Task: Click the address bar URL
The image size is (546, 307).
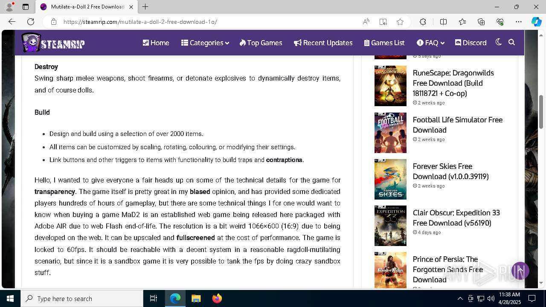Action: tap(140, 22)
